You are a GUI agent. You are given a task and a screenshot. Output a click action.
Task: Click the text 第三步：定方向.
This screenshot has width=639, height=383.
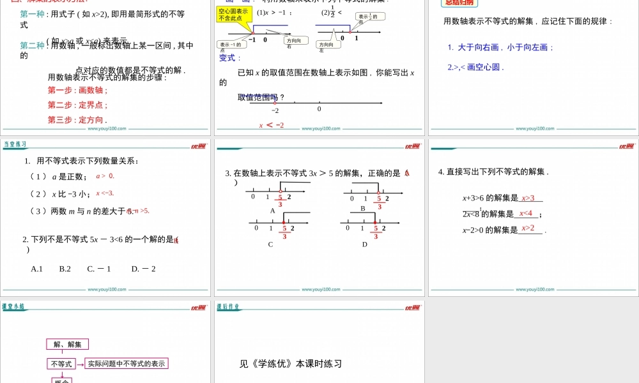(77, 119)
